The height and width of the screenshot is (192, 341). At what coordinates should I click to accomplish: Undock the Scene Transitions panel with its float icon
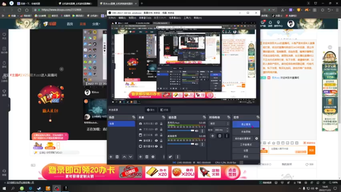pos(228,117)
